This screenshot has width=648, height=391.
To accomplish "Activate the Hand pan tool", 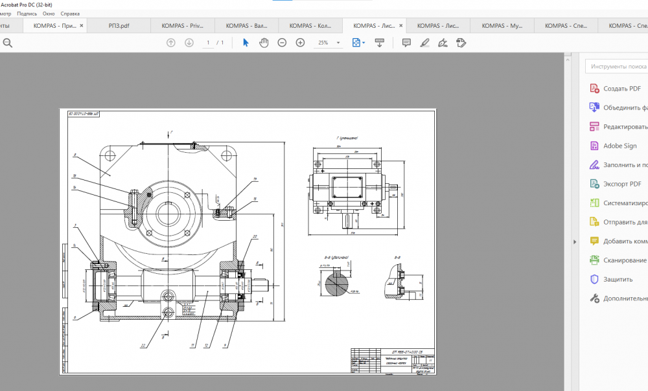I will 264,43.
